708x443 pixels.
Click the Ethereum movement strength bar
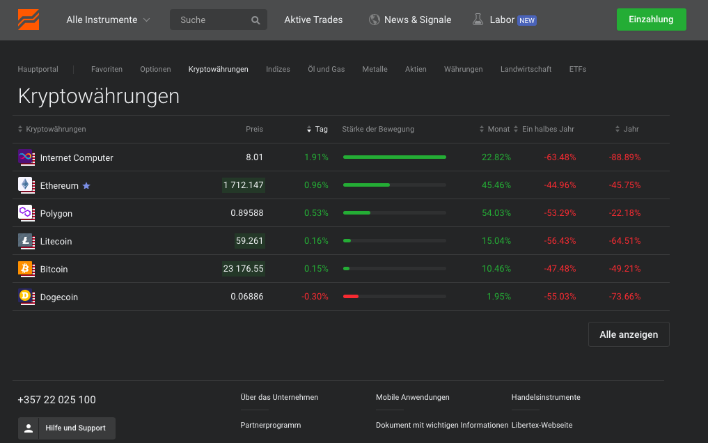395,185
